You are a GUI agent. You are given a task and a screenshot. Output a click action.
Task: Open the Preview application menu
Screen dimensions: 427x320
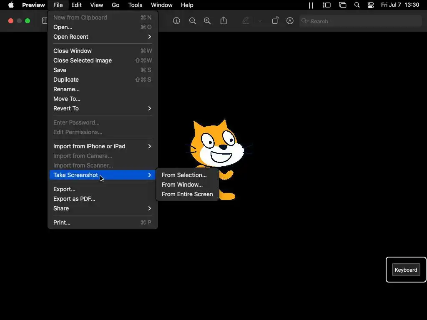click(x=33, y=5)
